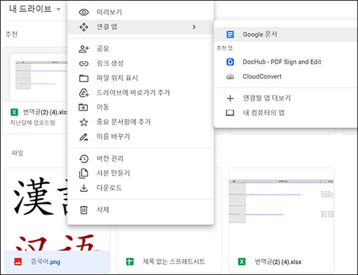Click the star icon for 중요 문서함에 추가

point(83,122)
